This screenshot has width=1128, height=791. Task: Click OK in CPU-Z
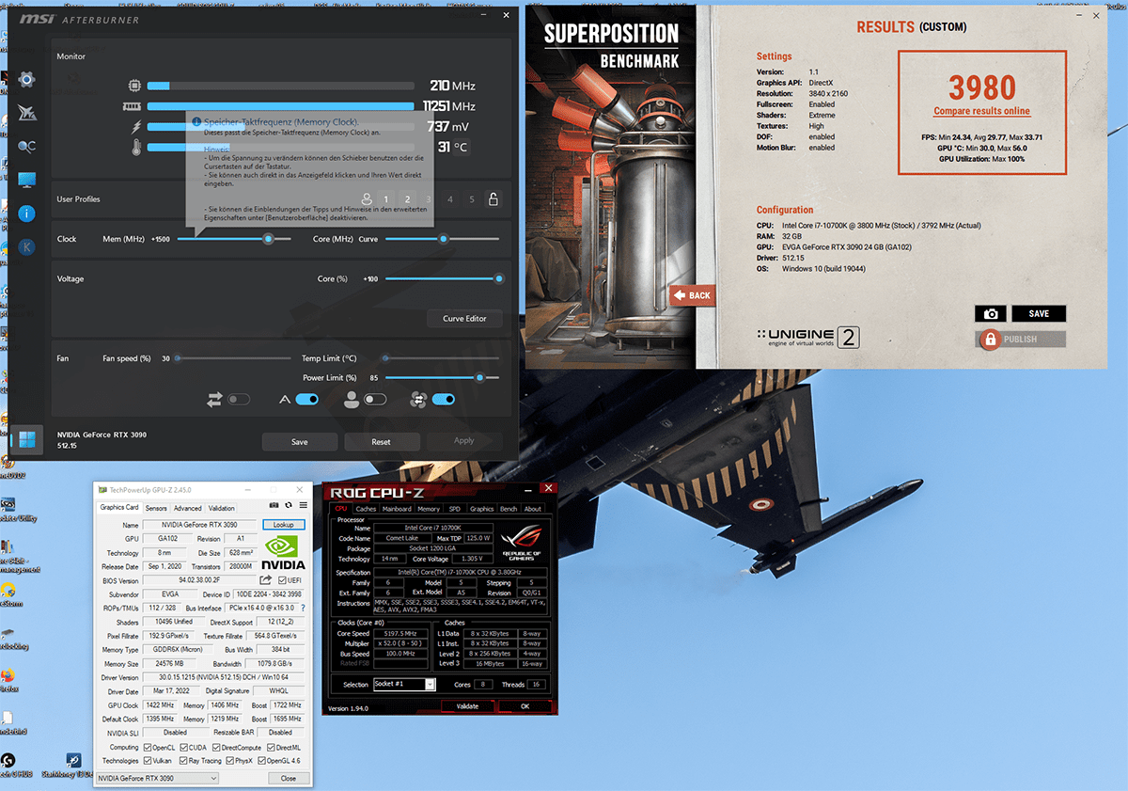[x=525, y=705]
